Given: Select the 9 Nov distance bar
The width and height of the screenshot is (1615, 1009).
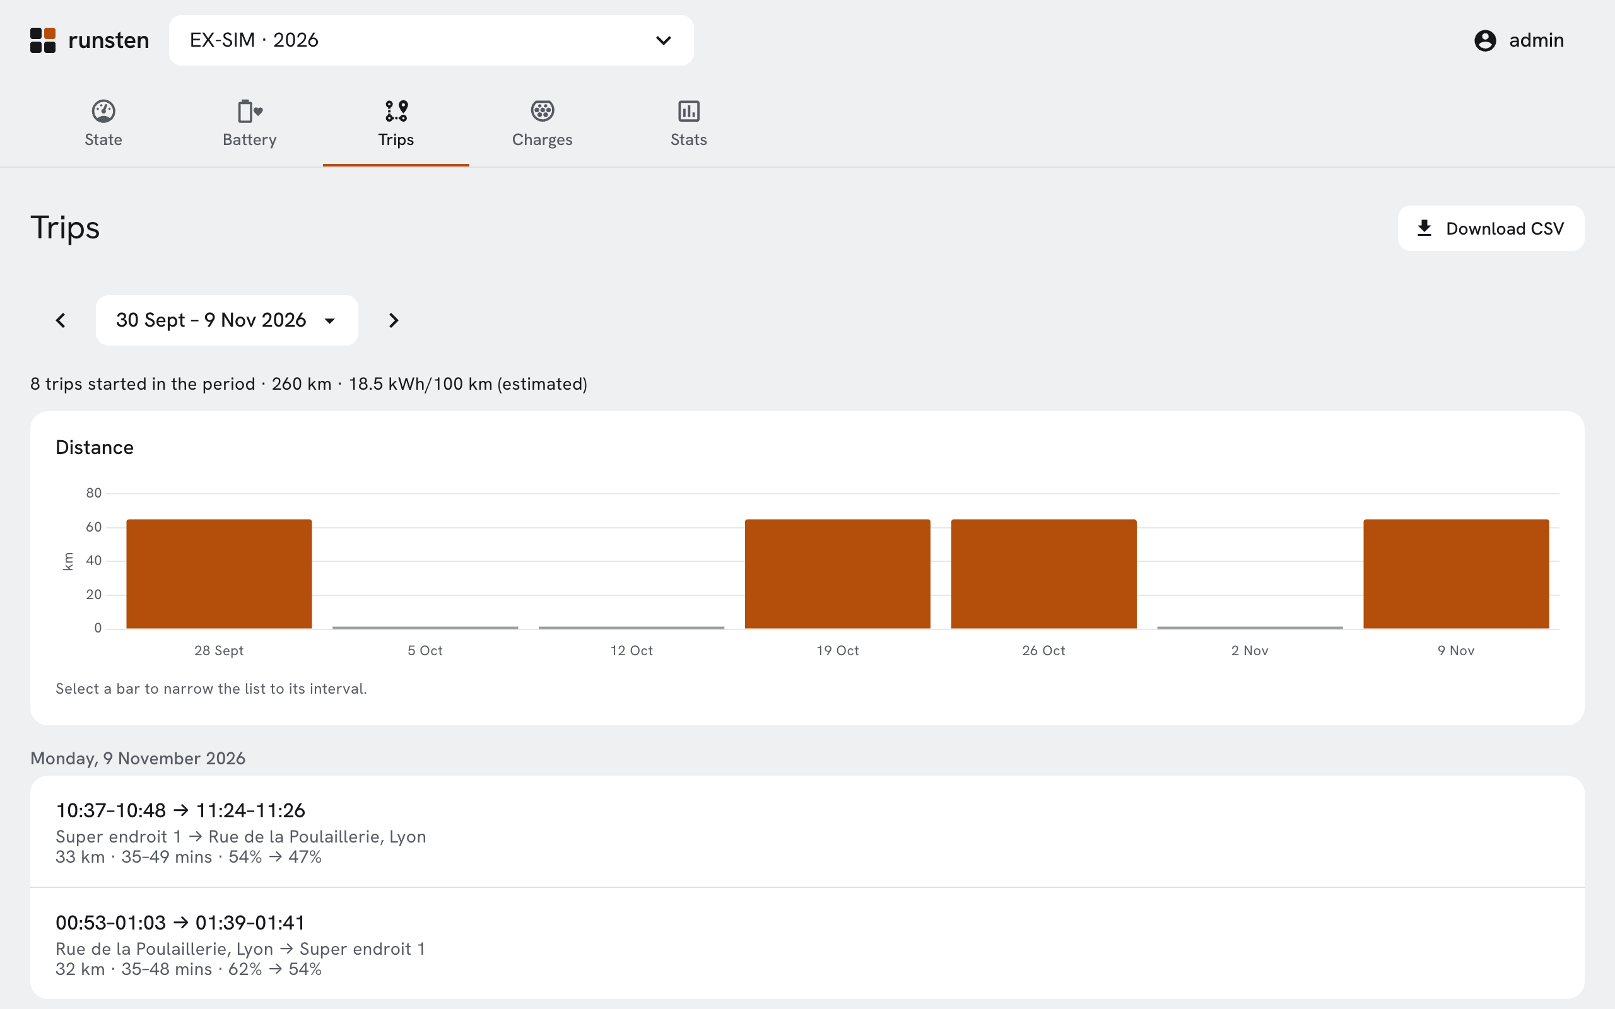Looking at the screenshot, I should 1456,574.
